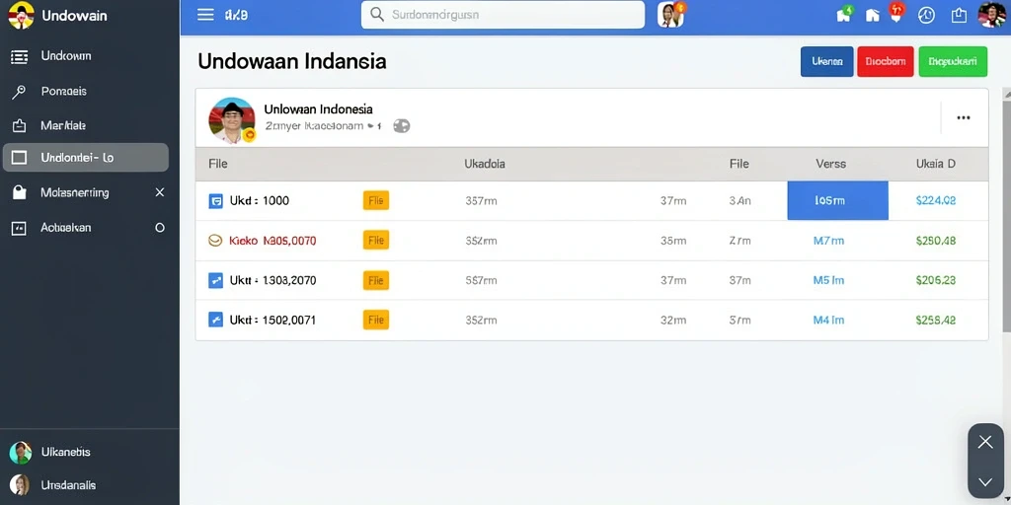Toggle the circle next to Acbaakan
The image size is (1011, 505).
[x=160, y=228]
